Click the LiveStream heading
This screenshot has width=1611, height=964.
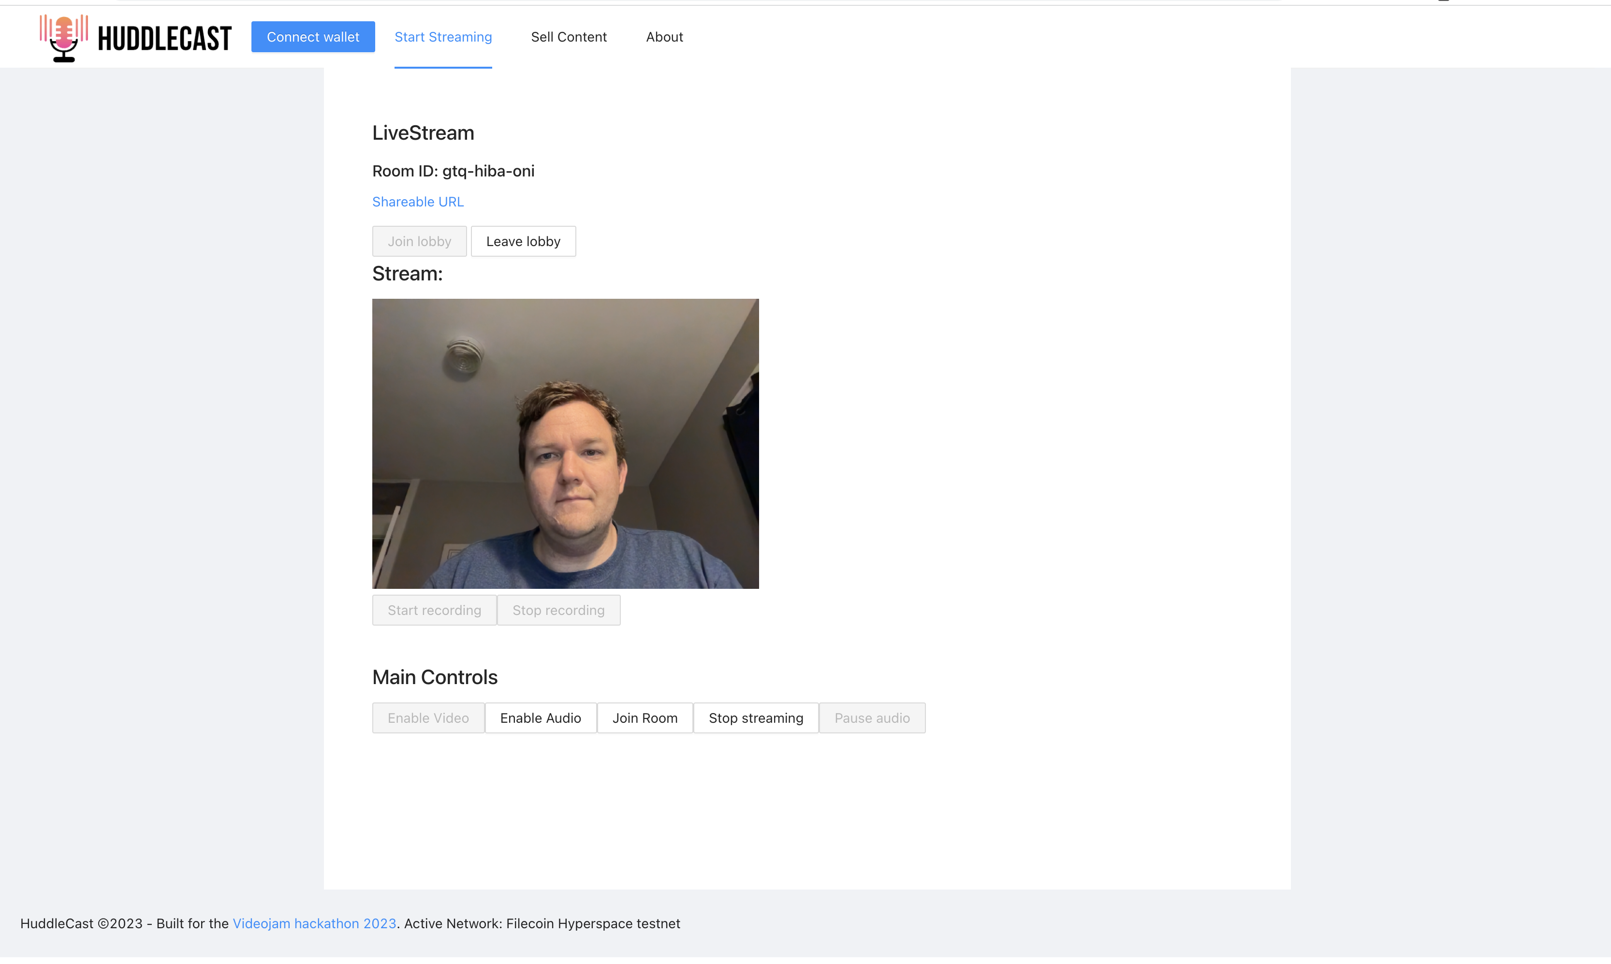pos(423,132)
